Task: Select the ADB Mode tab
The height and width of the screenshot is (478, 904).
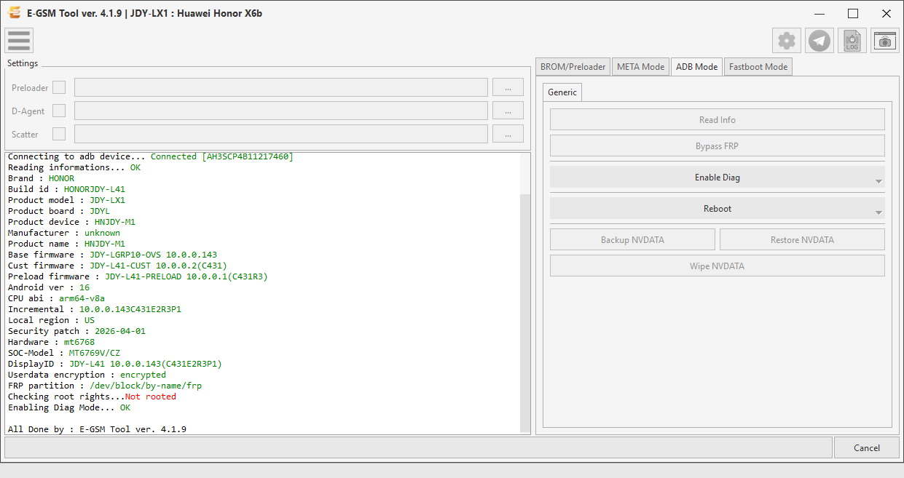Action: (696, 66)
